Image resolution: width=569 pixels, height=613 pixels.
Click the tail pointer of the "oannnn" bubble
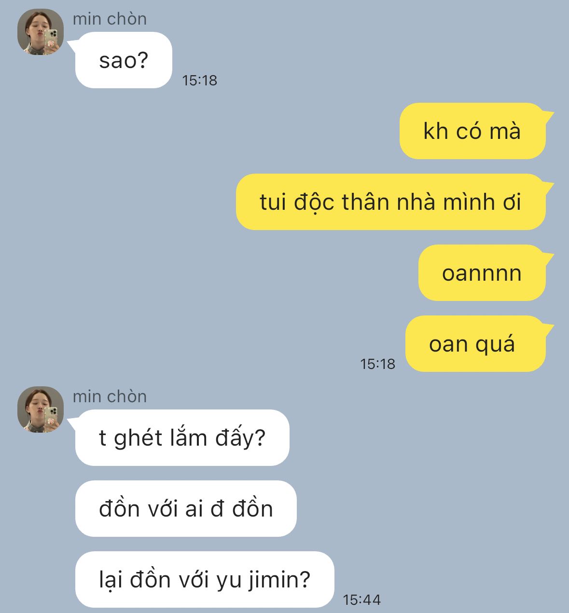[x=548, y=258]
